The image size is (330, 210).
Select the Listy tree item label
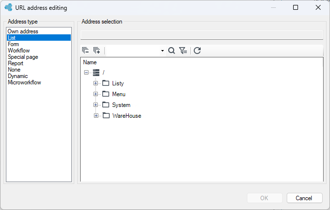[118, 83]
